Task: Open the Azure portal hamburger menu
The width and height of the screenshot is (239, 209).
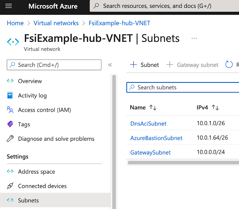Action: pyautogui.click(x=9, y=6)
